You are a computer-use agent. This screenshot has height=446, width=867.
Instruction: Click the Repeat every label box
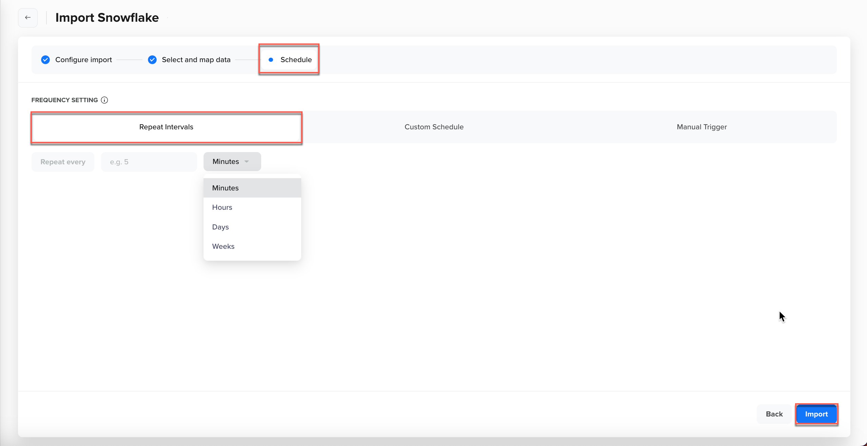(63, 162)
